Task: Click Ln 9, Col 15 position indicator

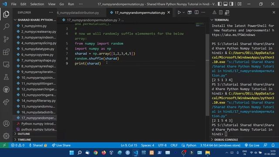Action: click(x=129, y=145)
